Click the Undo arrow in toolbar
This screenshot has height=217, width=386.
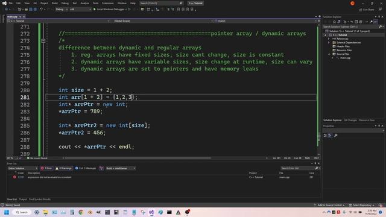pos(41,9)
